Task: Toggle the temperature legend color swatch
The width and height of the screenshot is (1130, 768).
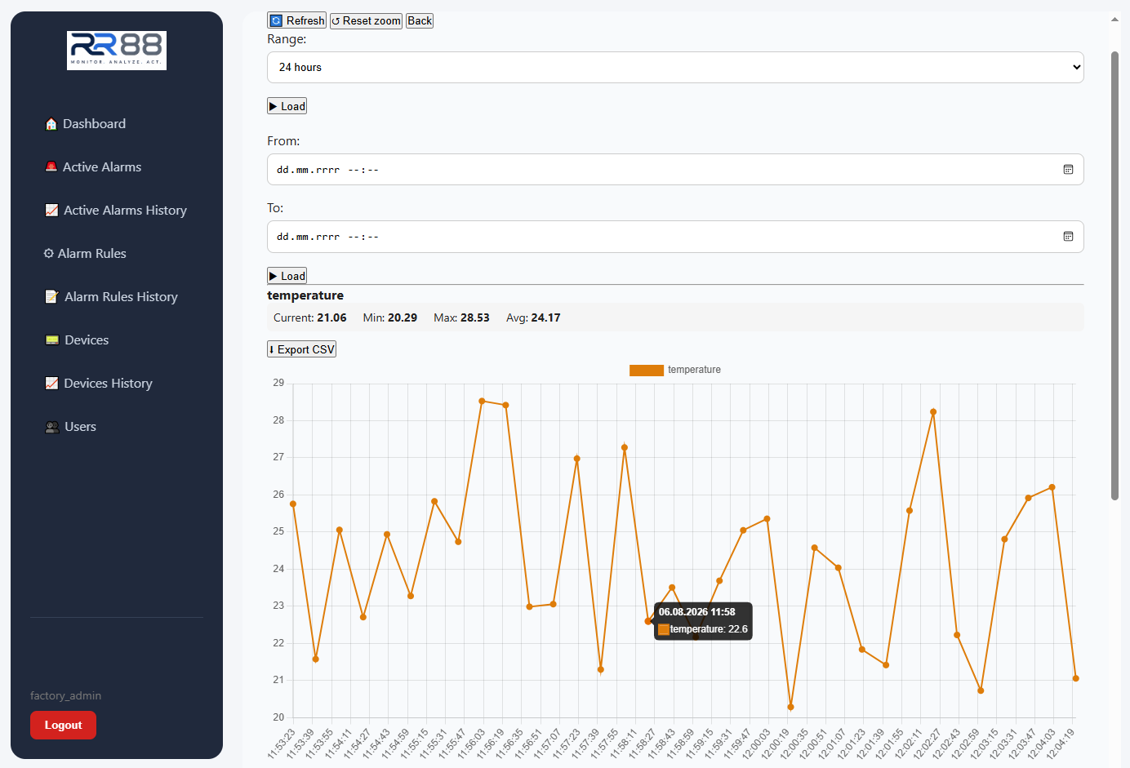Action: pos(646,370)
